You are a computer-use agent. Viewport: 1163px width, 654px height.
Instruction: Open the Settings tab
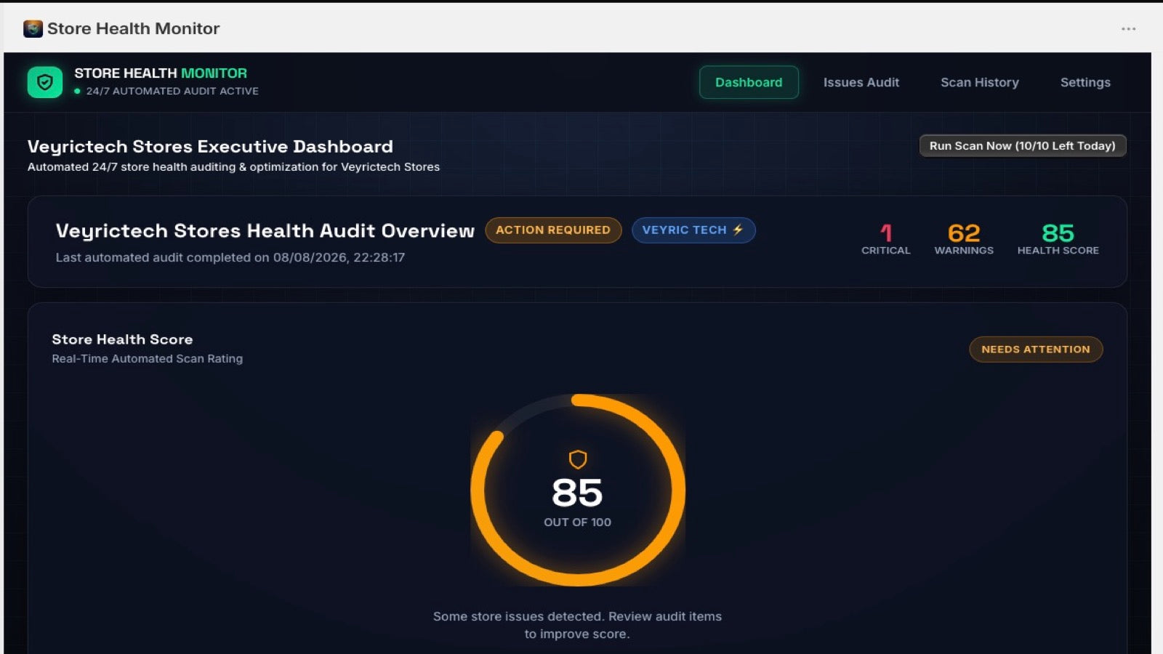1085,82
